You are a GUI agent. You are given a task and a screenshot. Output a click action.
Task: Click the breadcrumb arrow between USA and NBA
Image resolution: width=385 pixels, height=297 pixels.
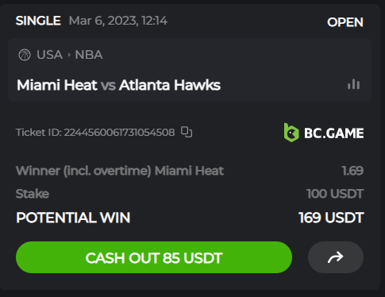coord(69,55)
